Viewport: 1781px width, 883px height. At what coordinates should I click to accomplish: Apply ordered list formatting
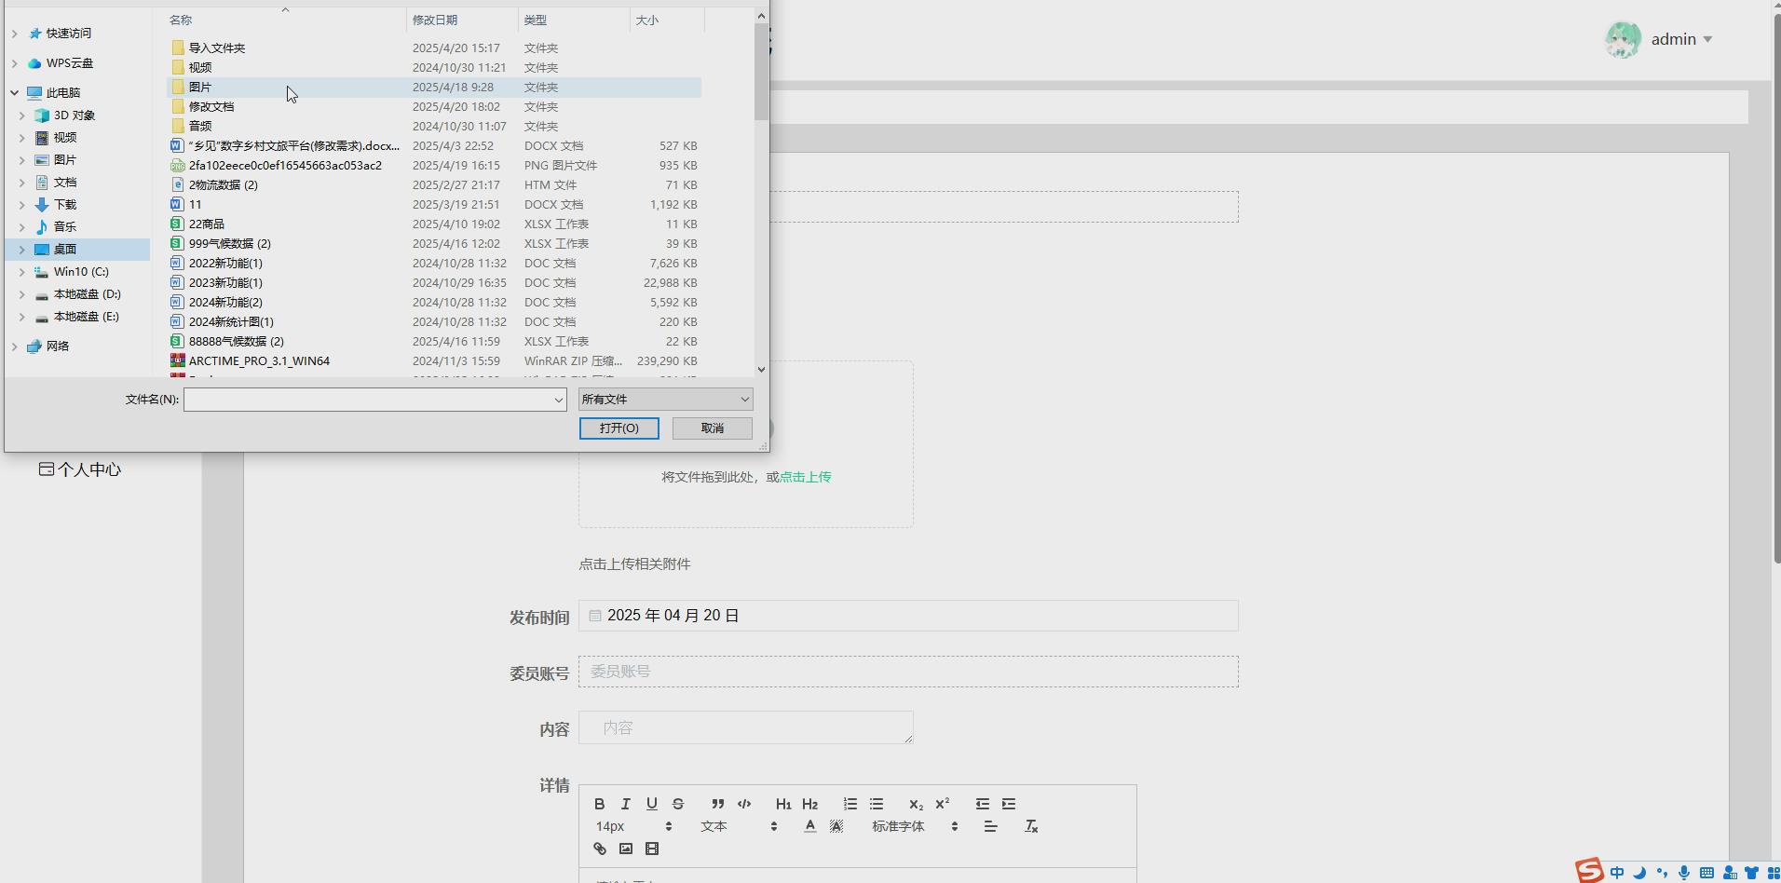850,804
